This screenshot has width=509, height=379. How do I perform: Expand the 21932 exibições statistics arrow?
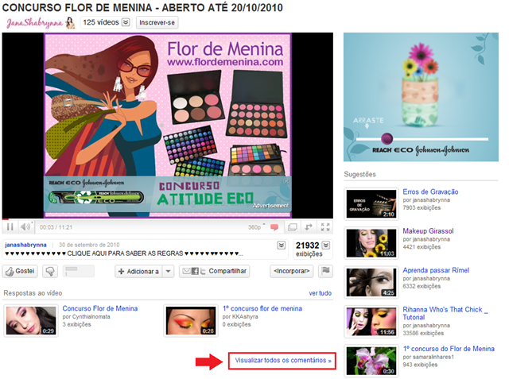[326, 245]
